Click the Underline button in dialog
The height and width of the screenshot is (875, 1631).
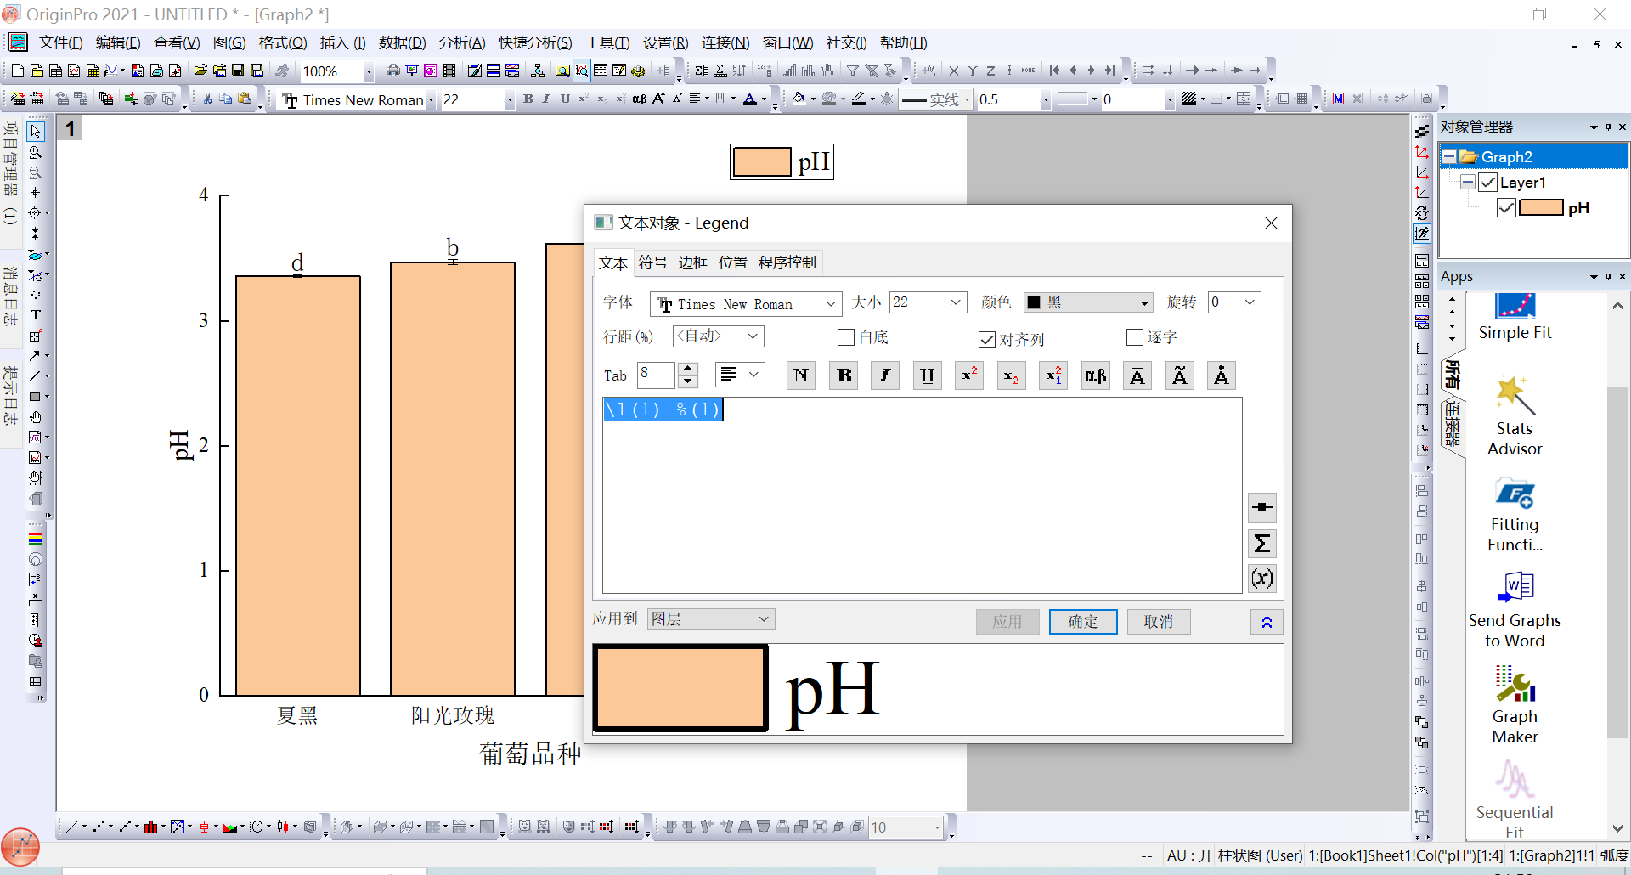pos(927,375)
